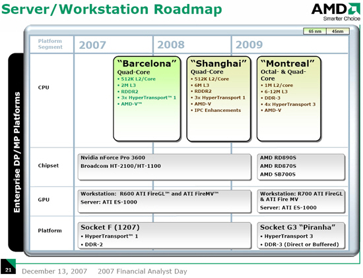This screenshot has width=363, height=278.
Task: Click the Nvidia nForce Pro 3600 chipset box
Action: [164, 167]
